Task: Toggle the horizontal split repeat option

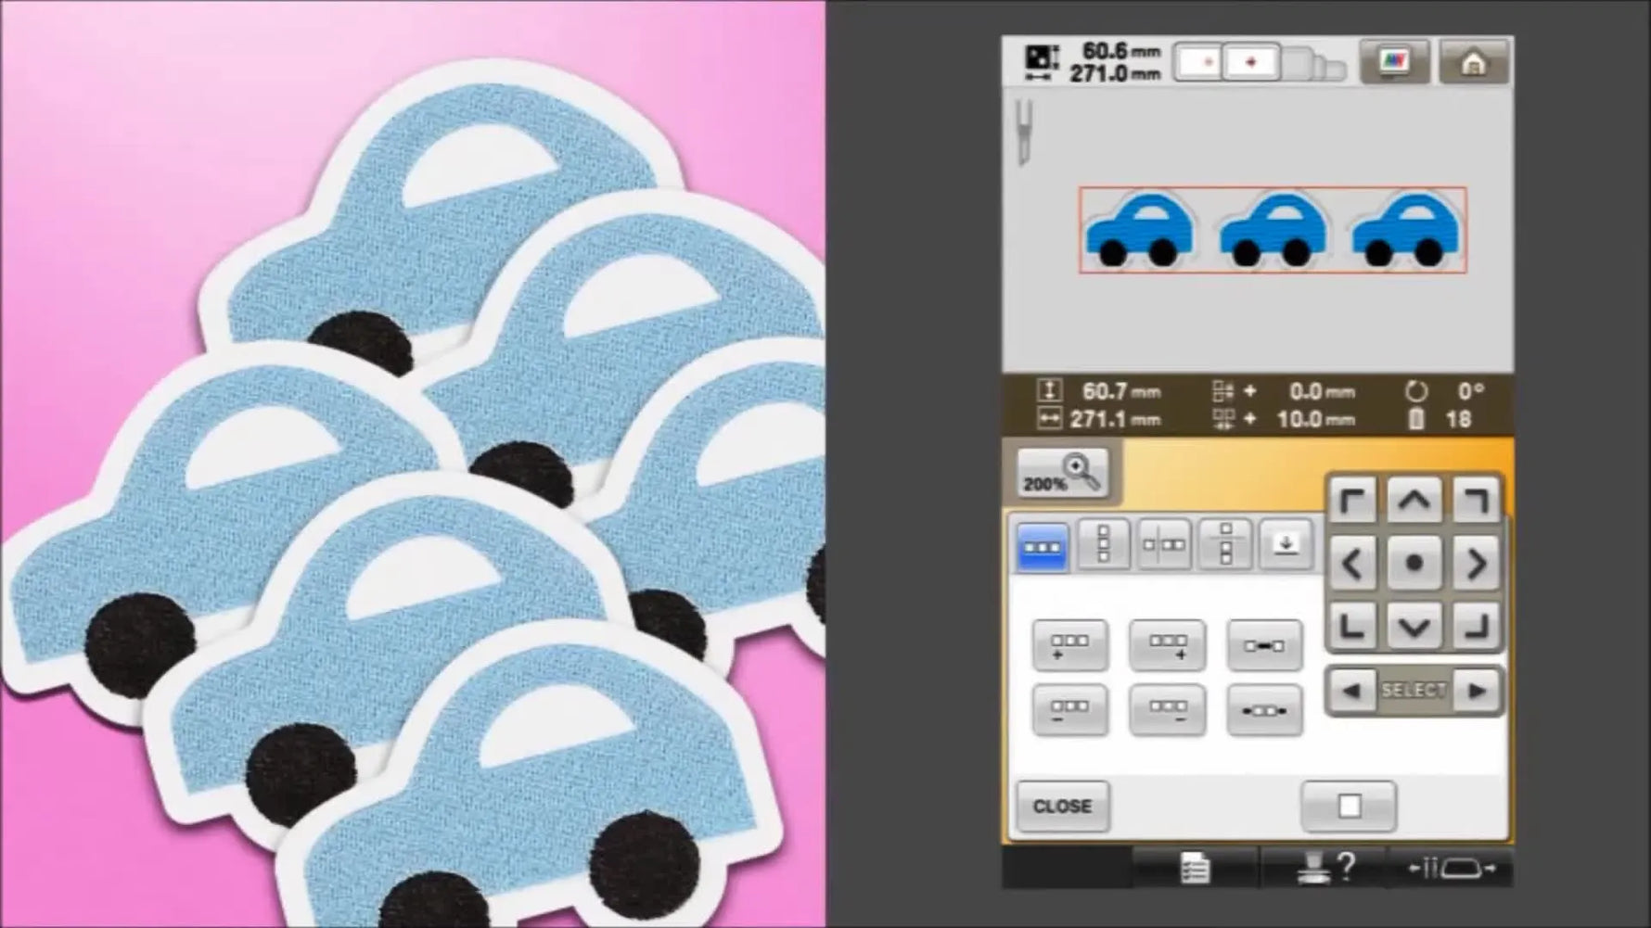Action: click(x=1163, y=544)
